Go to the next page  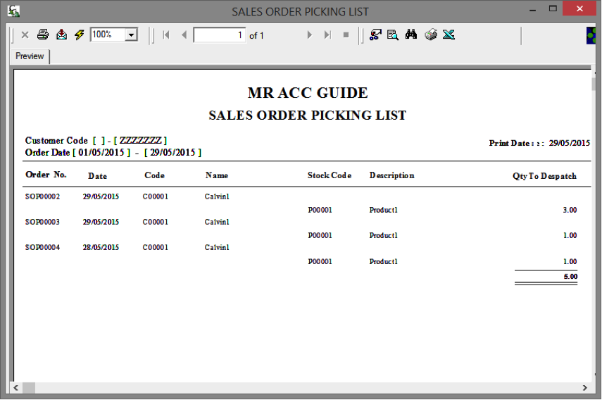pyautogui.click(x=309, y=35)
